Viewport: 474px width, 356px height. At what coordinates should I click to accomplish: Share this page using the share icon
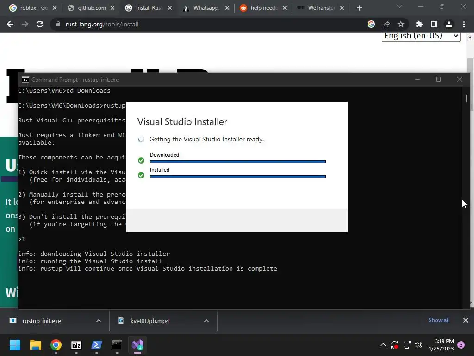(386, 24)
